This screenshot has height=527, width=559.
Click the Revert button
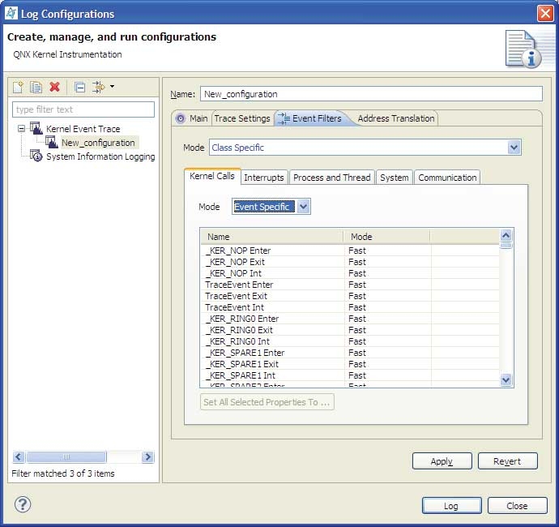(x=507, y=461)
